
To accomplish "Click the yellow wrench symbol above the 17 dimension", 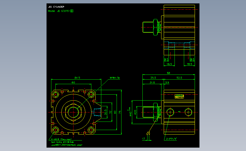I will (148, 133).
